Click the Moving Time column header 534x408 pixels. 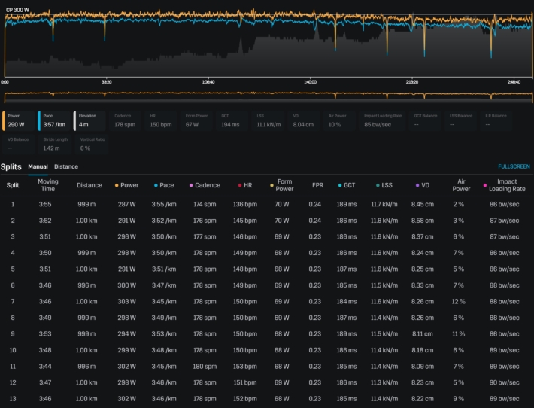(47, 184)
